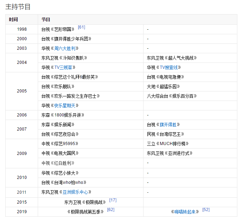Click 东风卫视《超人气大挑战》 cell
This screenshot has height=222, width=243.
pyautogui.click(x=190, y=58)
